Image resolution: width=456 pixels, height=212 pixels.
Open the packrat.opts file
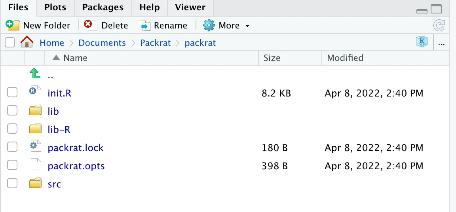(x=76, y=166)
